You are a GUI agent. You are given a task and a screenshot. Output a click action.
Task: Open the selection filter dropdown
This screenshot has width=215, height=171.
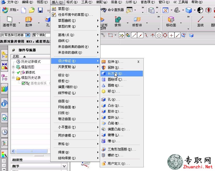(28, 35)
